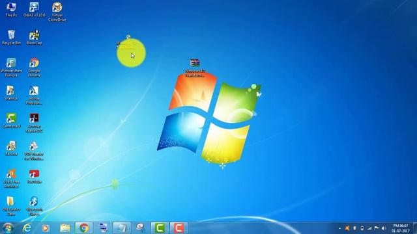This screenshot has width=417, height=234.
Task: Select the Virtual CloneDrive desktop icon
Action: (57, 12)
